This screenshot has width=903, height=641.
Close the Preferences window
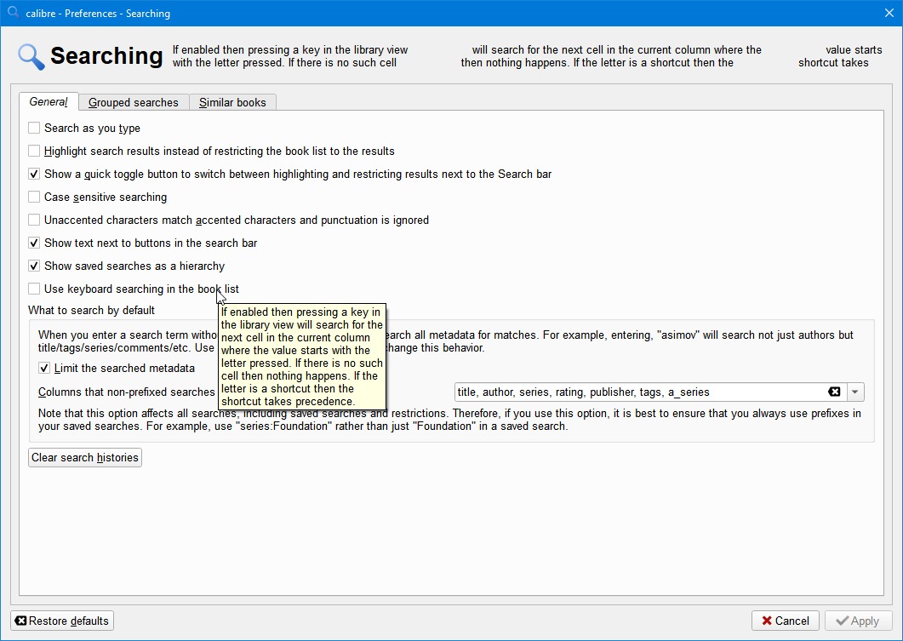pos(889,13)
